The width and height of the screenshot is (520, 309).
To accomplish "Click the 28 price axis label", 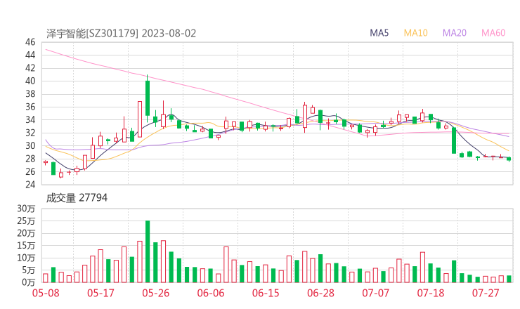I will pyautogui.click(x=30, y=159).
